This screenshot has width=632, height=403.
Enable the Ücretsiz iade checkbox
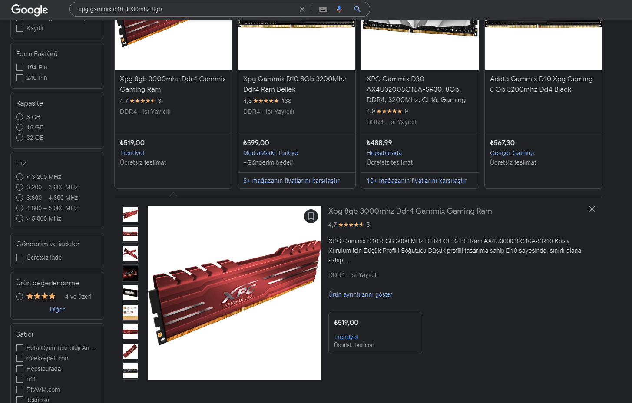click(20, 258)
